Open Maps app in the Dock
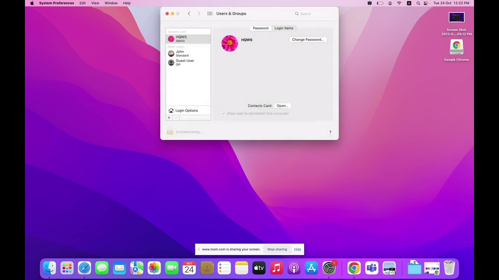Screen dimensions: 499x280 point(137,268)
